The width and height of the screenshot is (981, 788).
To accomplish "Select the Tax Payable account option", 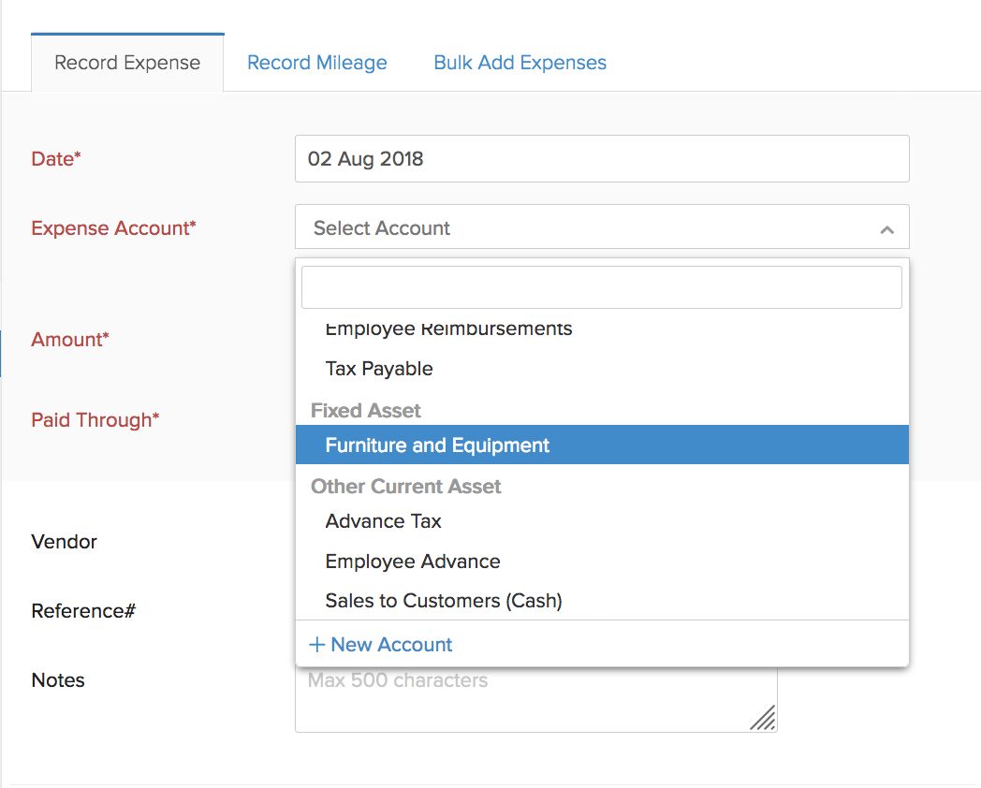I will coord(379,369).
